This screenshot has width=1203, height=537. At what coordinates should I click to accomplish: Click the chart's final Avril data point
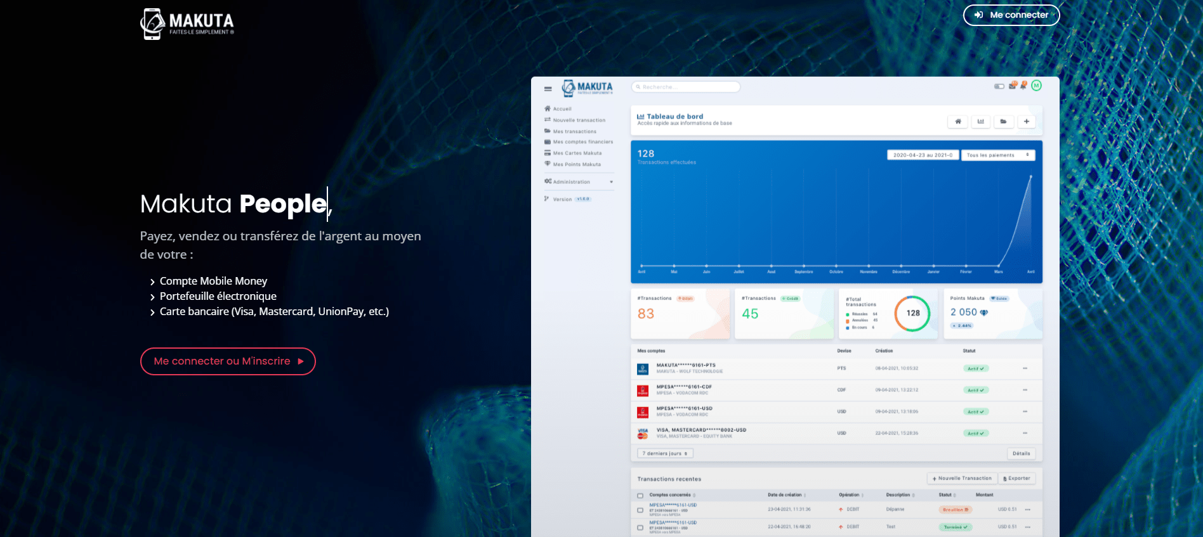point(1031,176)
